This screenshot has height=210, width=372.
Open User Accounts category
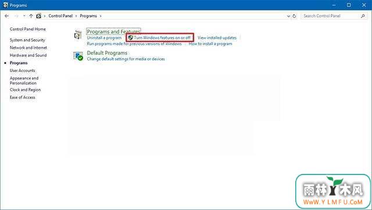click(x=22, y=70)
